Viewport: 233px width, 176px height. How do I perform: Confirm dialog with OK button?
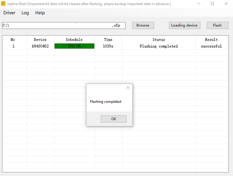(113, 119)
